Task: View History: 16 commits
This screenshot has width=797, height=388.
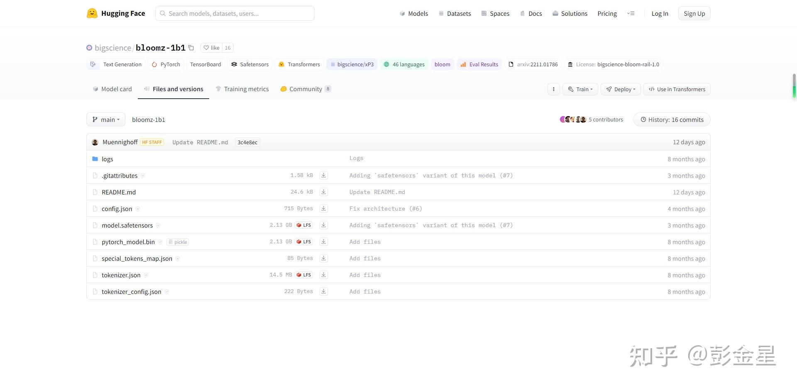Action: point(671,119)
